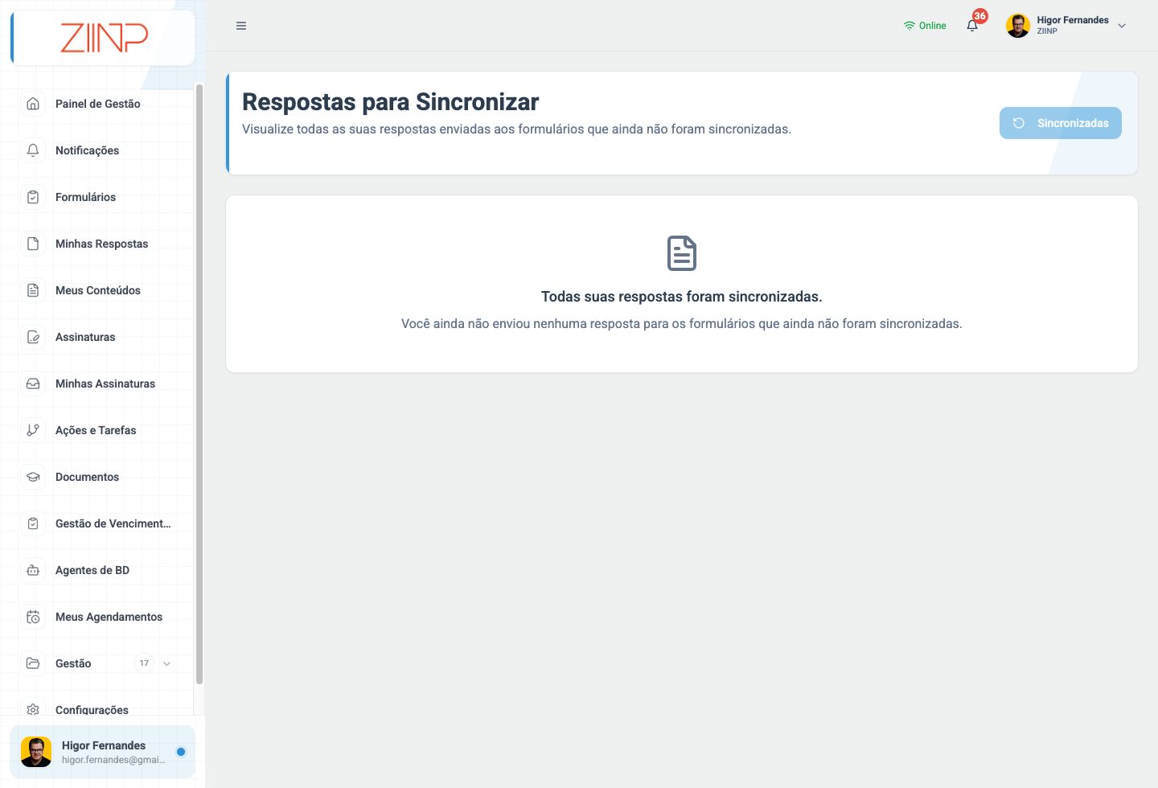Viewport: 1158px width, 788px height.
Task: Click the Gestão de Vencimentos clipboard icon
Action: click(x=33, y=523)
